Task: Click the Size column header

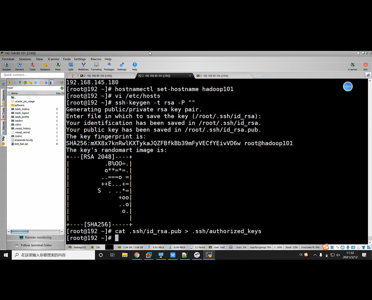Action: click(x=60, y=93)
